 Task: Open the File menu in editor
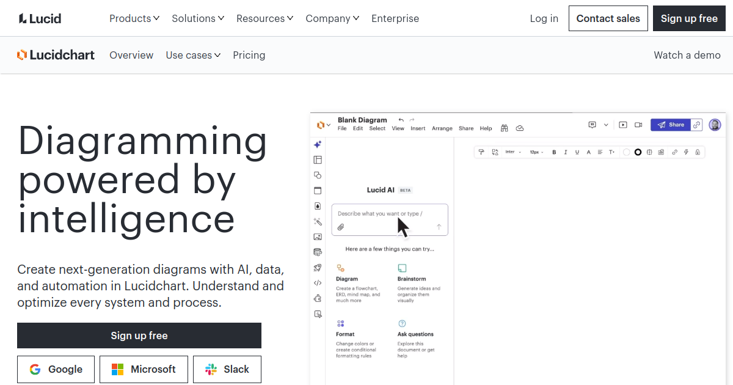pyautogui.click(x=342, y=128)
